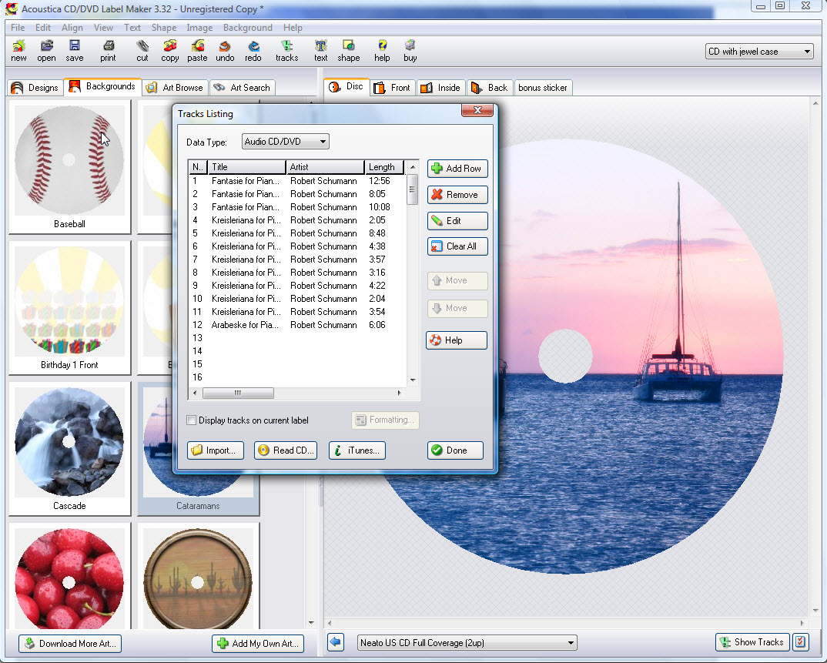
Task: Open the Shape menu
Action: pos(163,28)
